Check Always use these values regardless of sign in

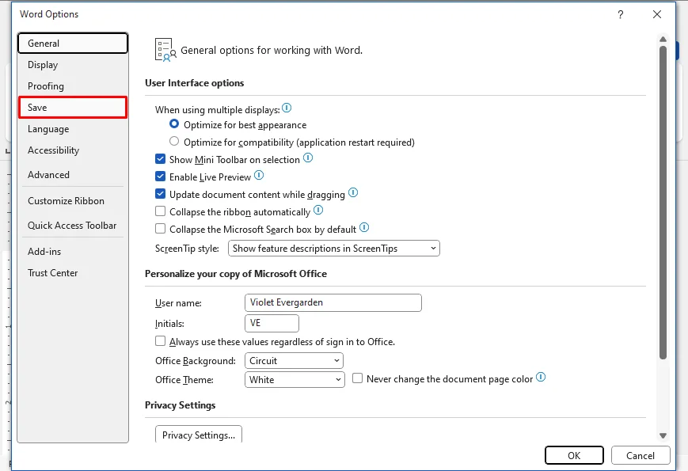tap(160, 341)
